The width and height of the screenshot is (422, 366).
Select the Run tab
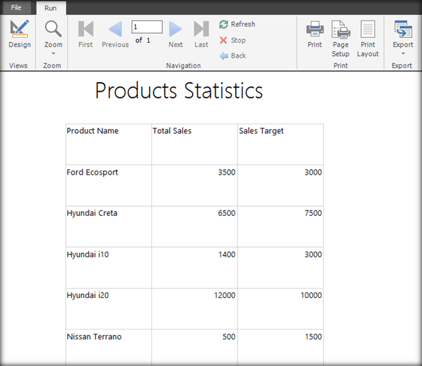[x=50, y=8]
